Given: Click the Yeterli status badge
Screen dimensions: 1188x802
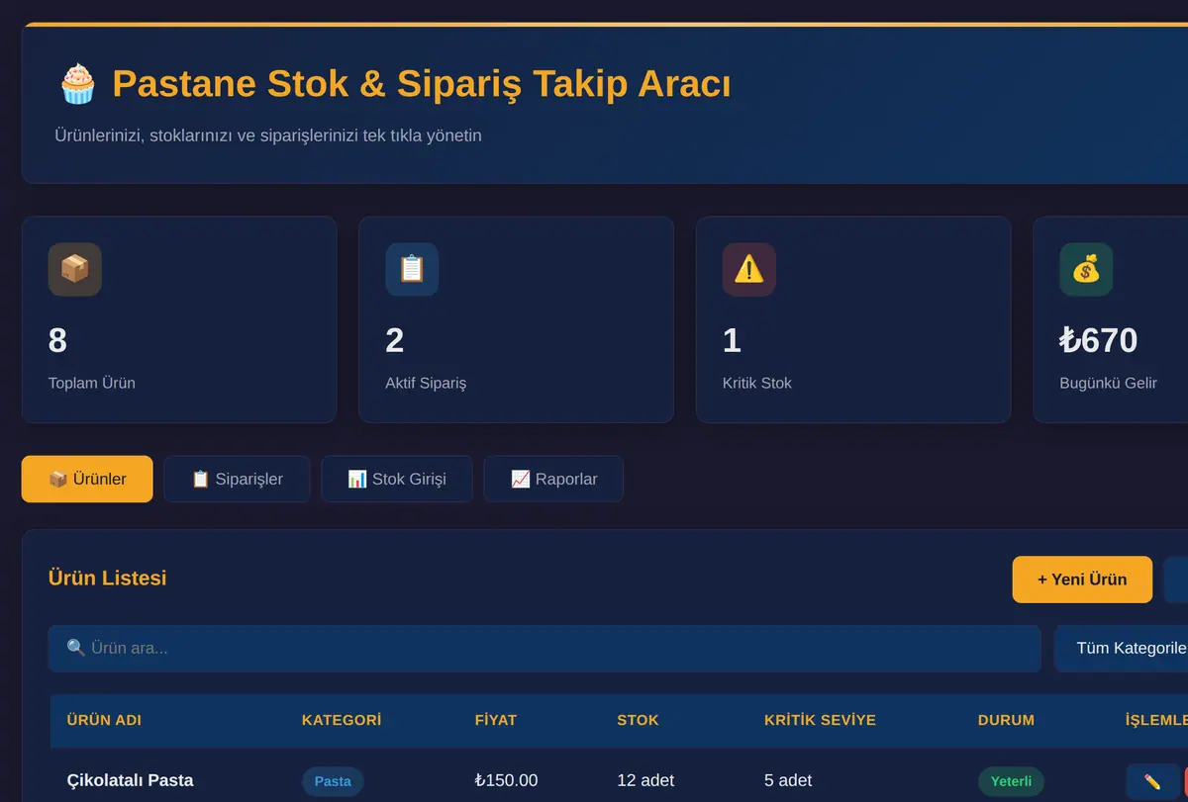Looking at the screenshot, I should (x=1011, y=781).
